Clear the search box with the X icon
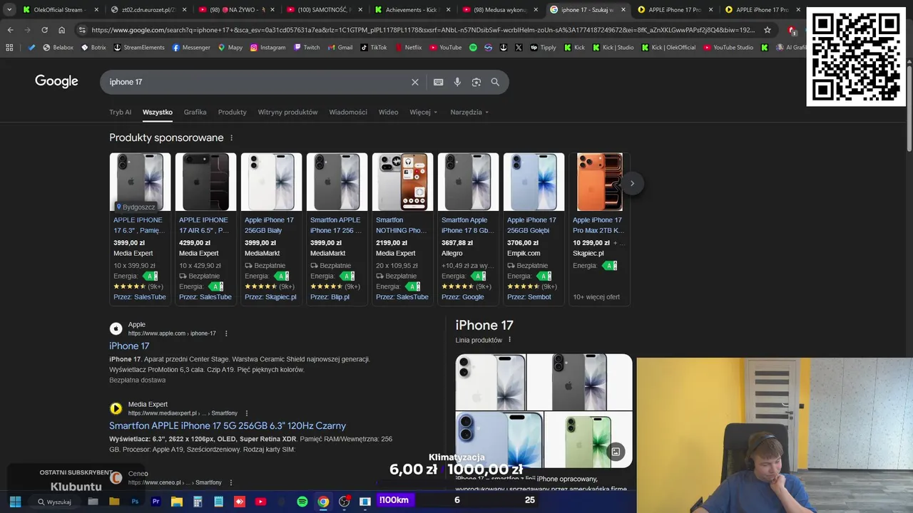913x513 pixels. point(415,82)
